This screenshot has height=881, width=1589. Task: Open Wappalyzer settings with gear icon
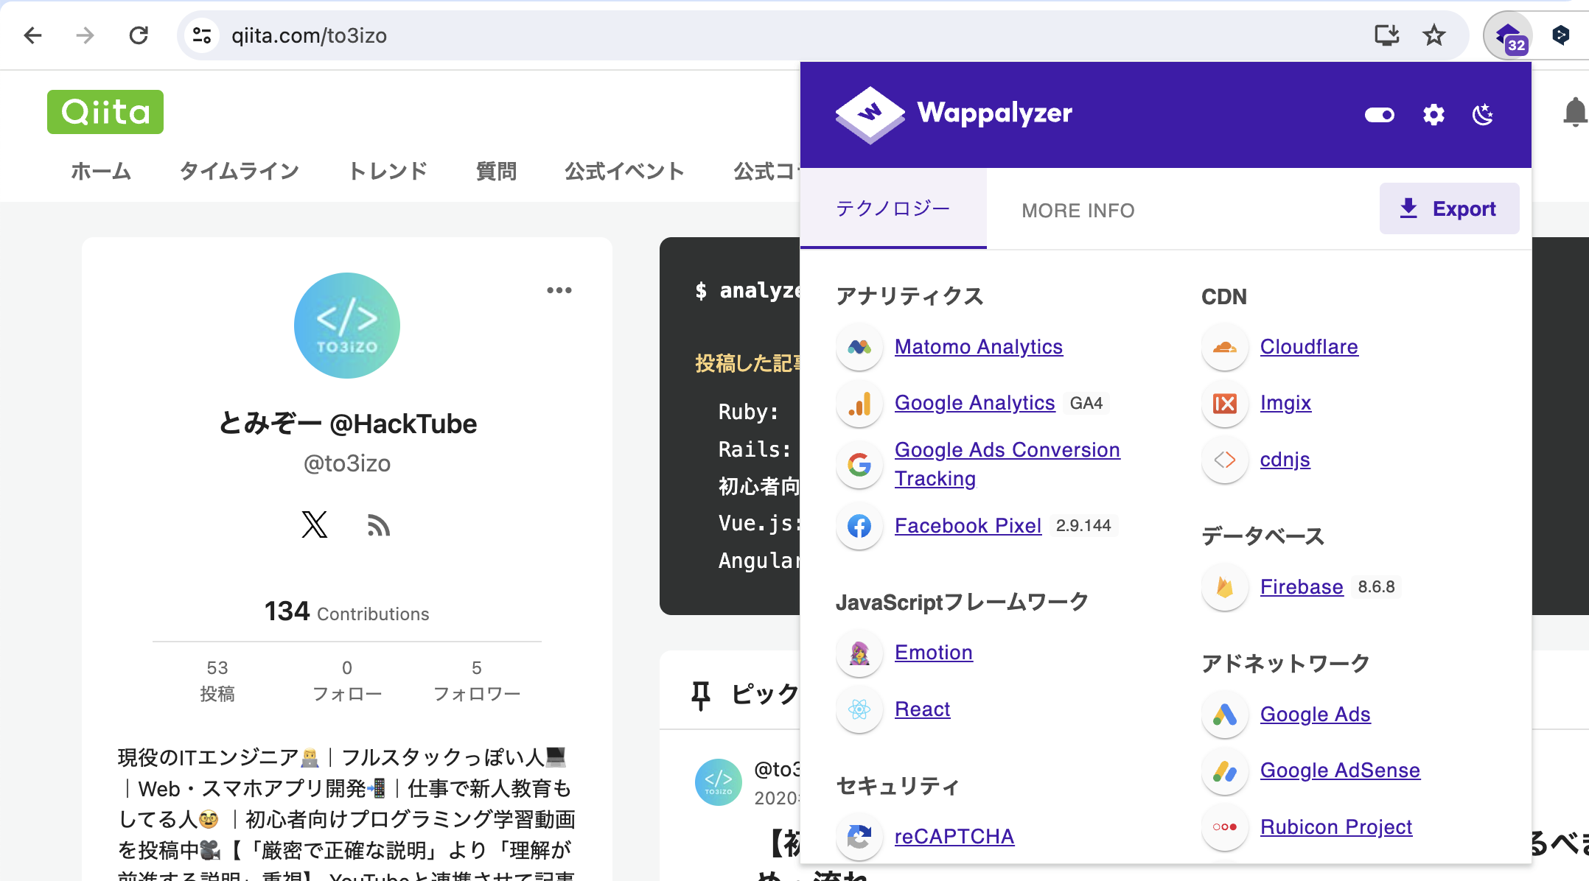[1433, 115]
